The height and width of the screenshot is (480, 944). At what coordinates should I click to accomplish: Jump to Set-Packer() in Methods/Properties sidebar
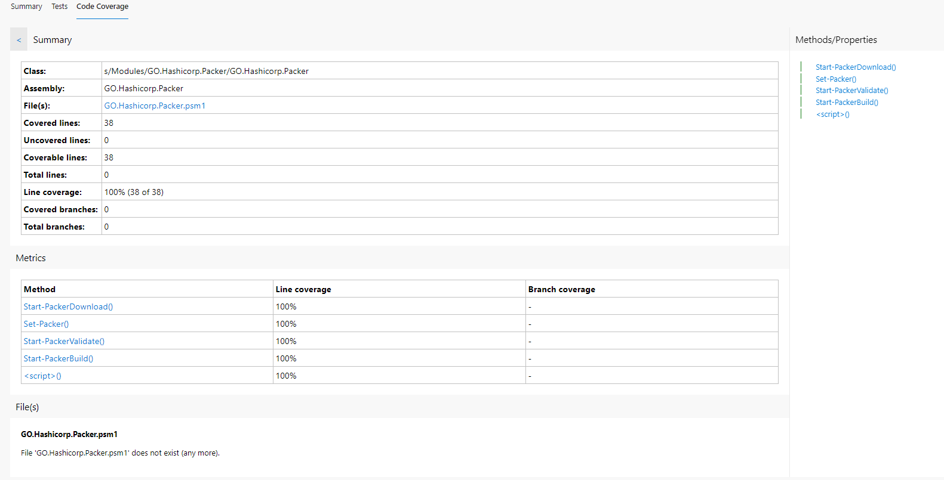[x=836, y=79]
